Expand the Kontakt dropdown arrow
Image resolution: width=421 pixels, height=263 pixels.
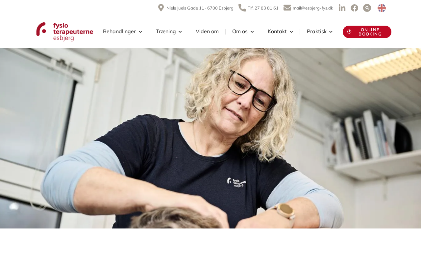291,32
